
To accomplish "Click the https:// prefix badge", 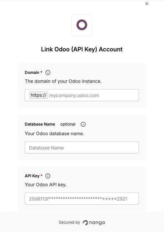I will 39,95.
